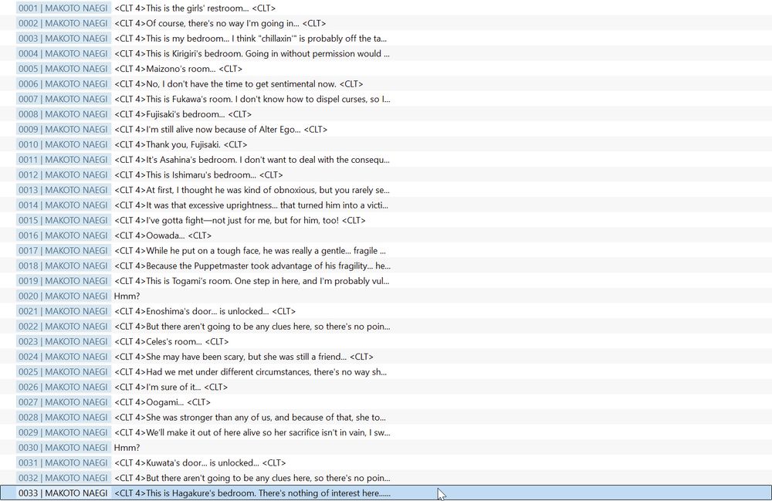Click line 0011 about Asahina's bedroom
The image size is (772, 501).
click(386, 160)
